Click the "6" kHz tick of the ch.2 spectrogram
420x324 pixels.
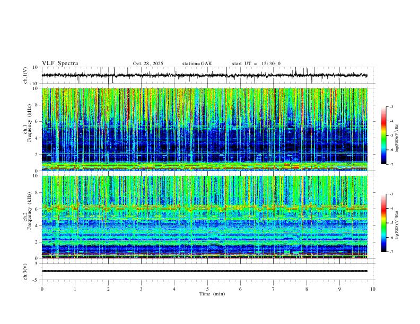click(37, 209)
